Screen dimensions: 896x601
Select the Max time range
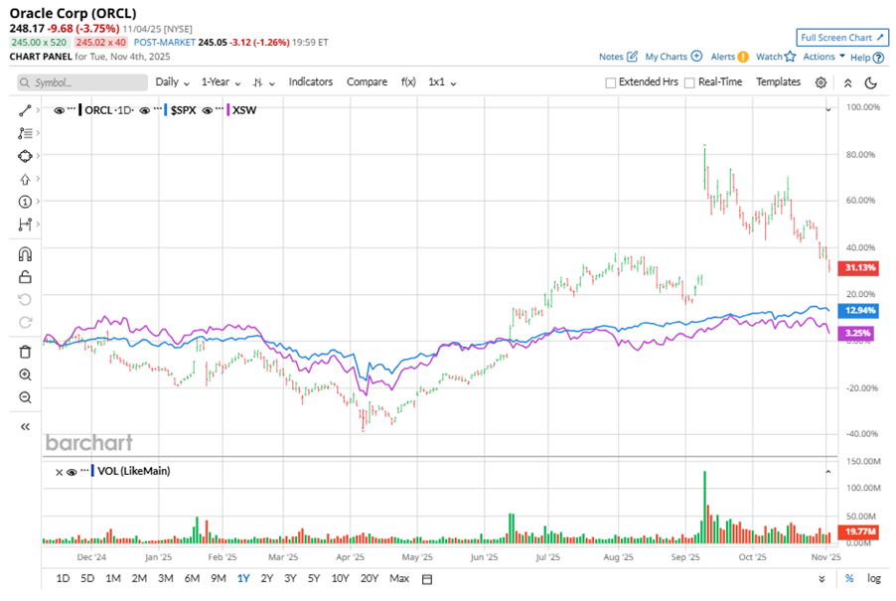coord(399,579)
